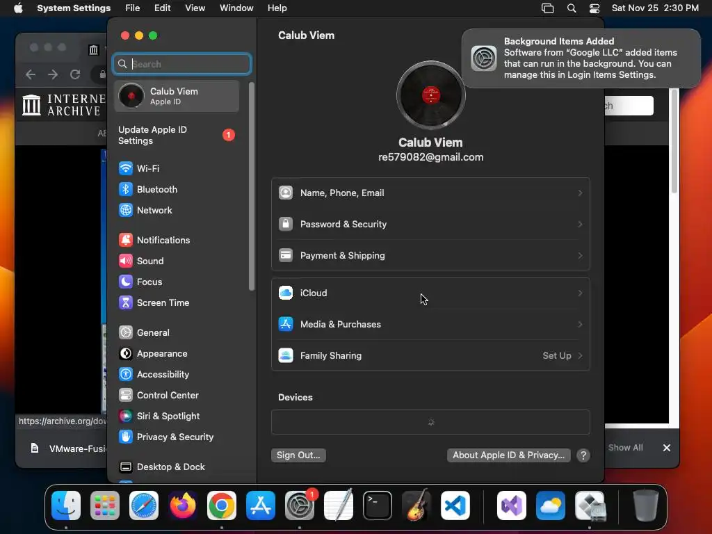Image resolution: width=712 pixels, height=534 pixels.
Task: Launch Firefox from the Dock
Action: 183,505
